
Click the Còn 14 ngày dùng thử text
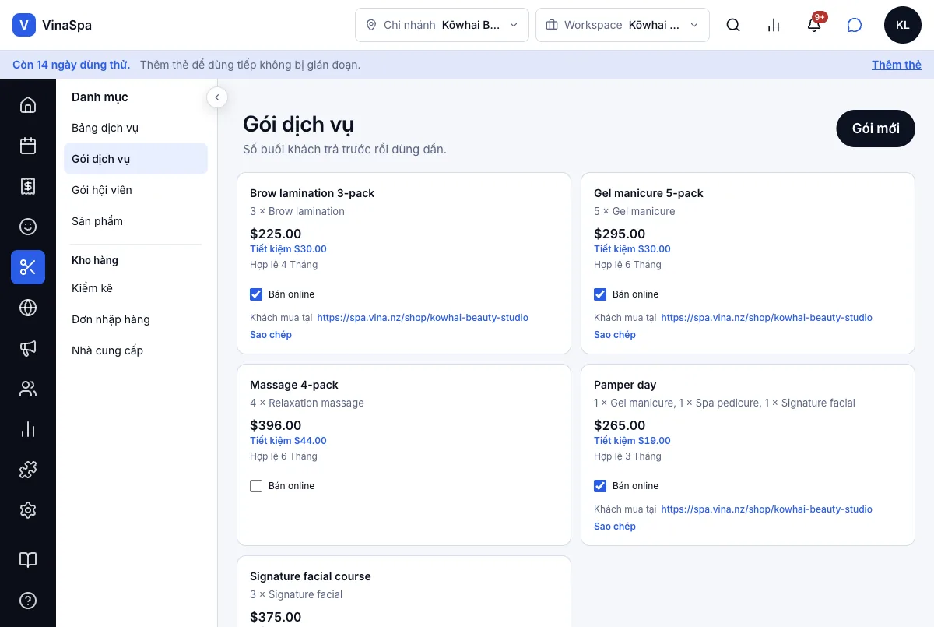[72, 65]
